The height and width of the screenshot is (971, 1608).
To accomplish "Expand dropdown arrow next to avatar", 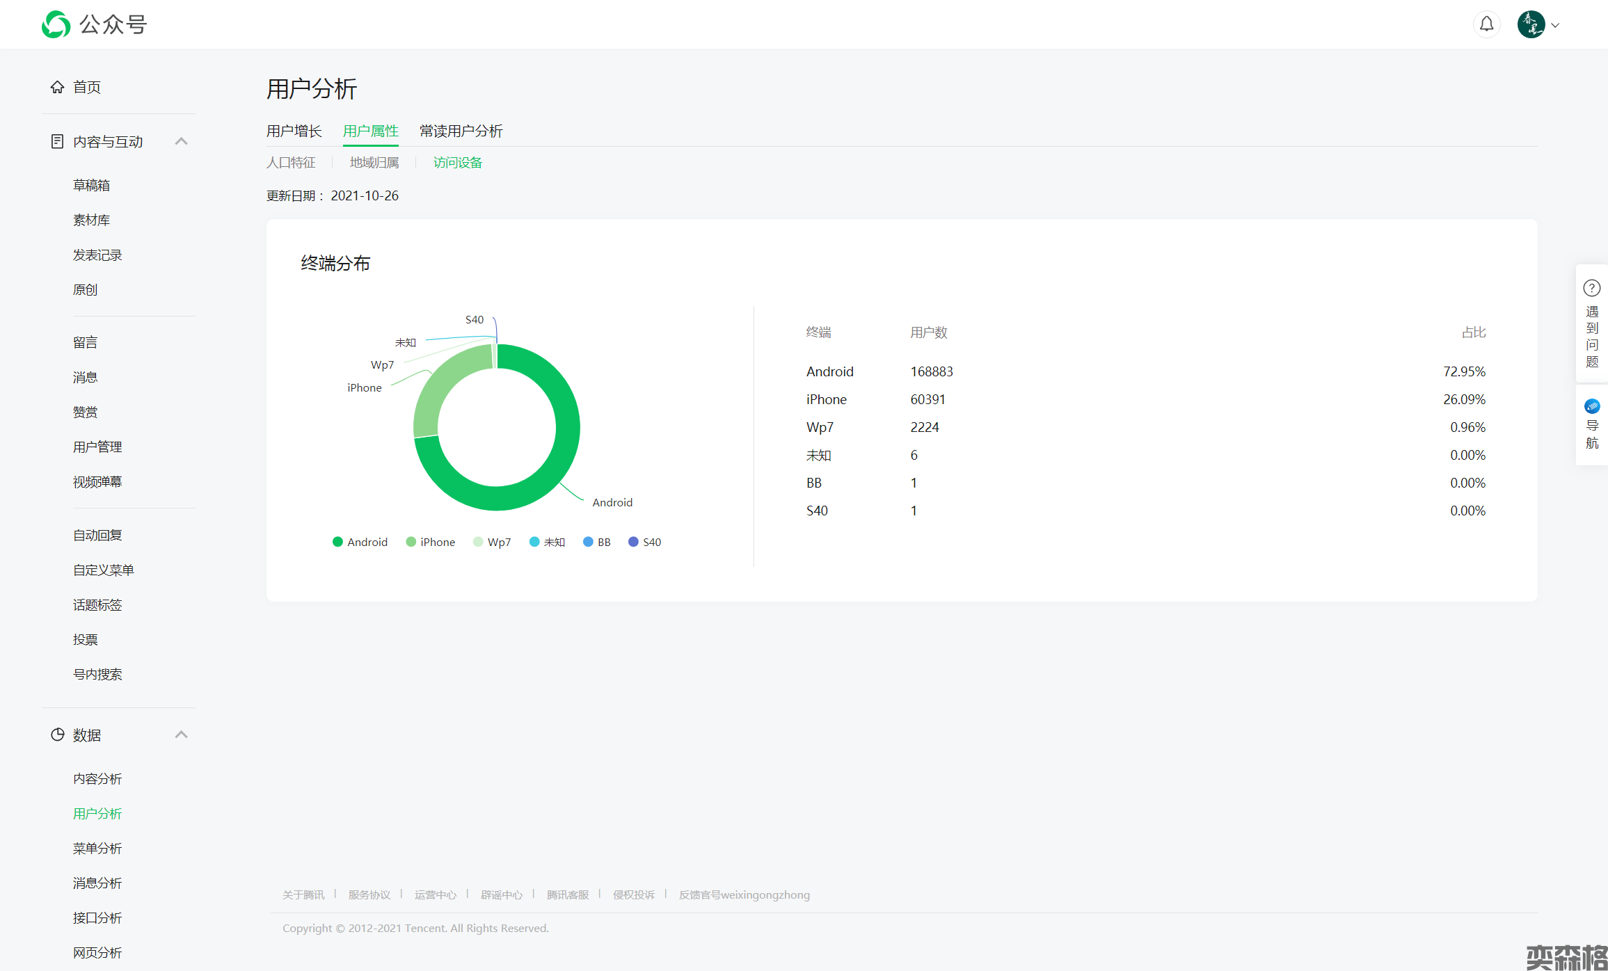I will 1555,25.
